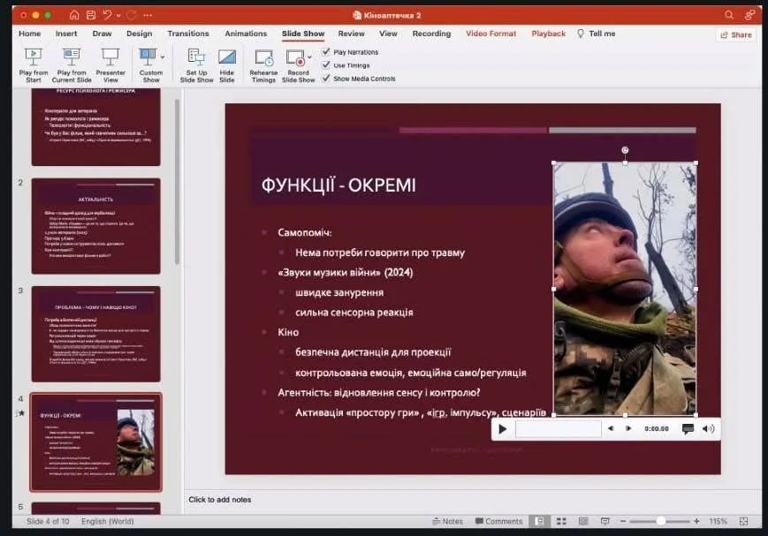Click the bullet text Кіно
This screenshot has width=768, height=536.
tap(288, 332)
